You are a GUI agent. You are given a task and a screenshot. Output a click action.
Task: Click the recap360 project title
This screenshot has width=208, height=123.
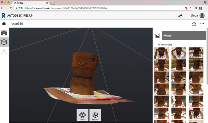[x=17, y=24]
